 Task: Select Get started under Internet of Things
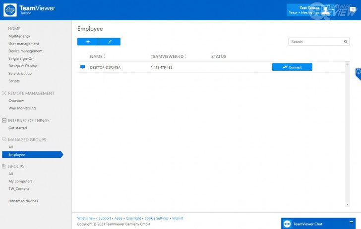18,128
